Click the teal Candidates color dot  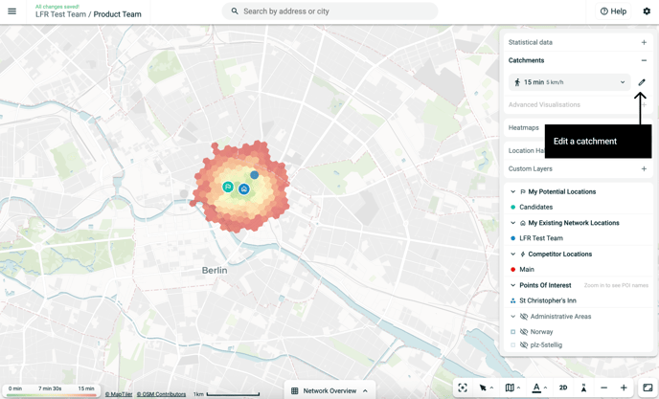[512, 207]
